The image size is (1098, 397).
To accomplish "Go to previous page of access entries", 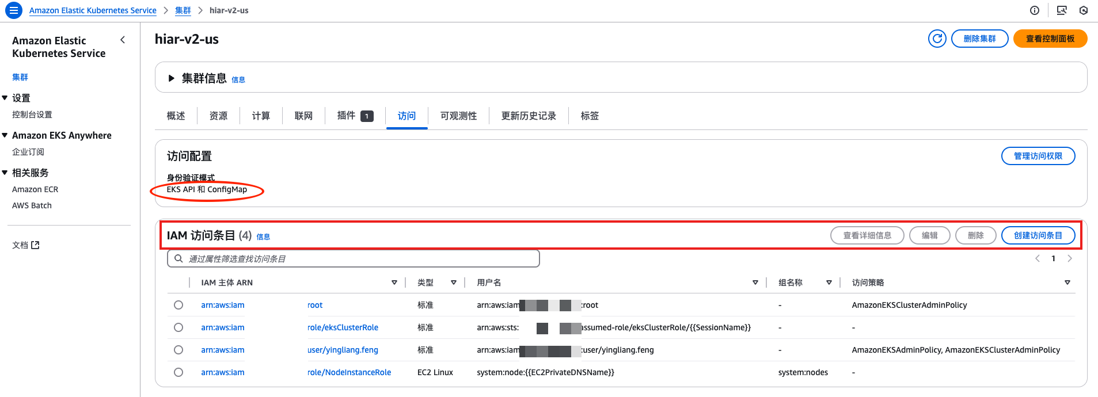I will (1038, 258).
